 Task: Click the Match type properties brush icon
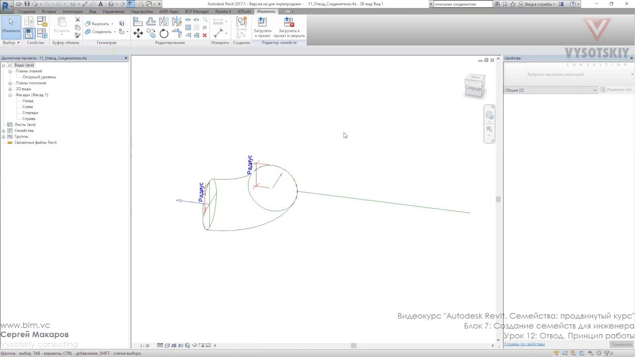[77, 35]
